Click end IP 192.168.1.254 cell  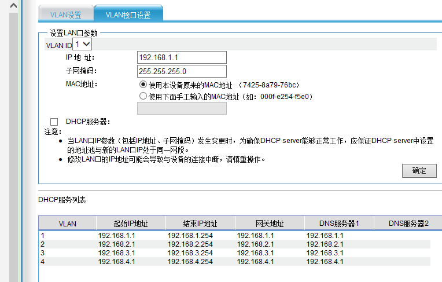pos(190,236)
